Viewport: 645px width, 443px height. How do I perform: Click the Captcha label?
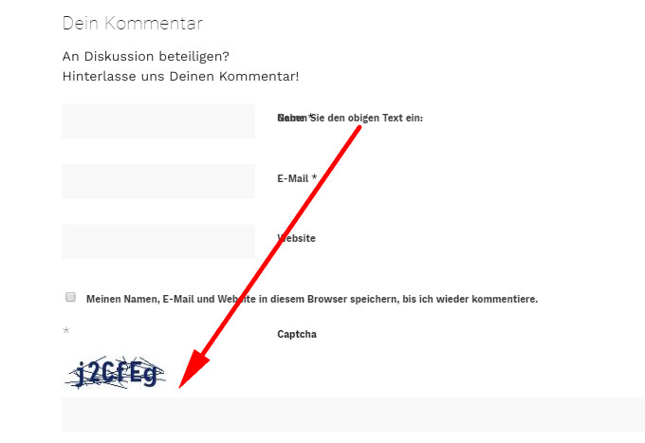point(297,334)
